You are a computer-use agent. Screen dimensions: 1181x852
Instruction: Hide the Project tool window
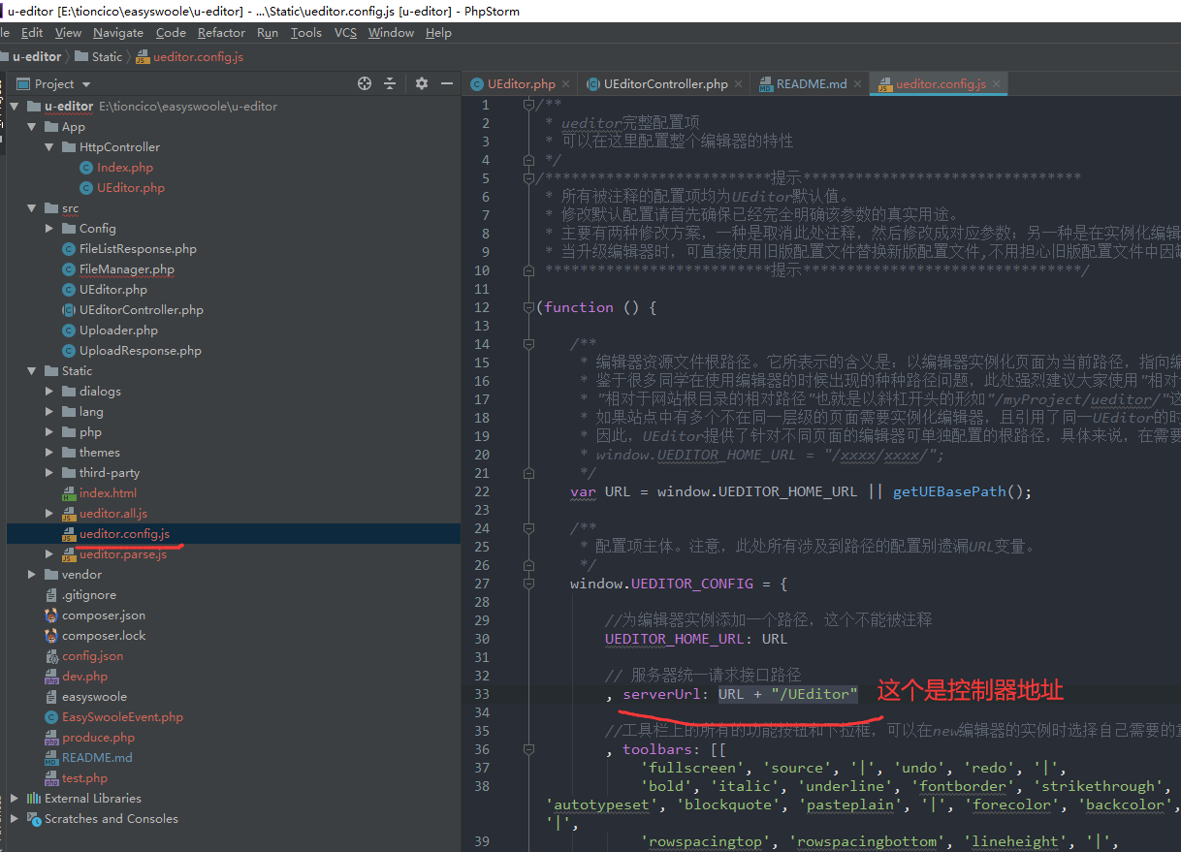[447, 84]
